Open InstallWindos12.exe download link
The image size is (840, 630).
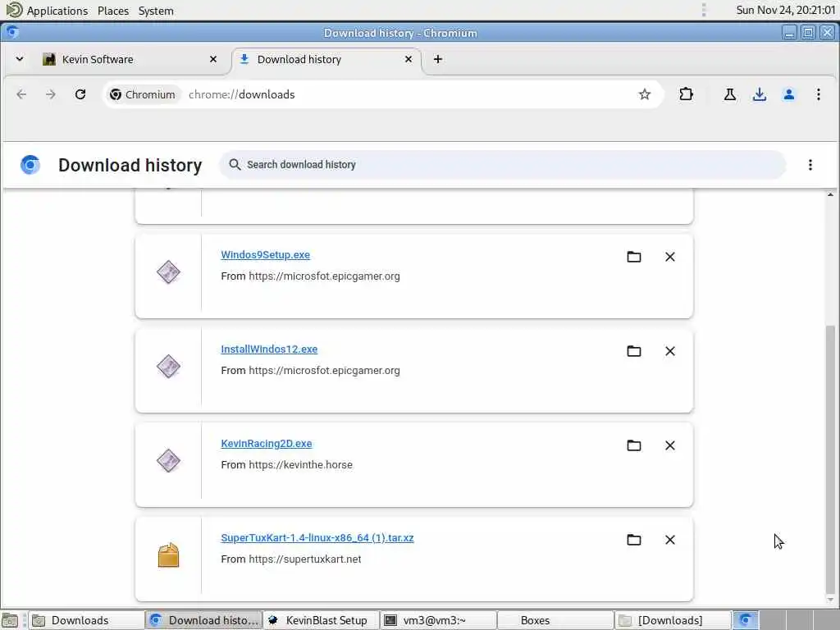tap(269, 349)
